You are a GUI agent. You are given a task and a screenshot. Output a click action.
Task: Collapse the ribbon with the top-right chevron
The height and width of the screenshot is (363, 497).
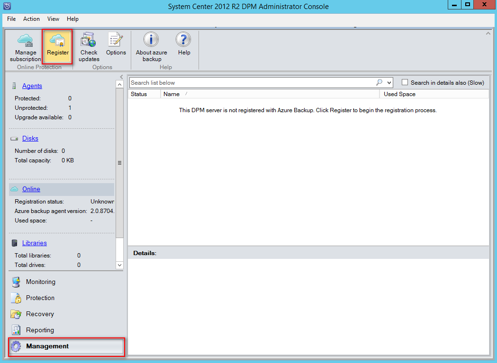pos(488,33)
